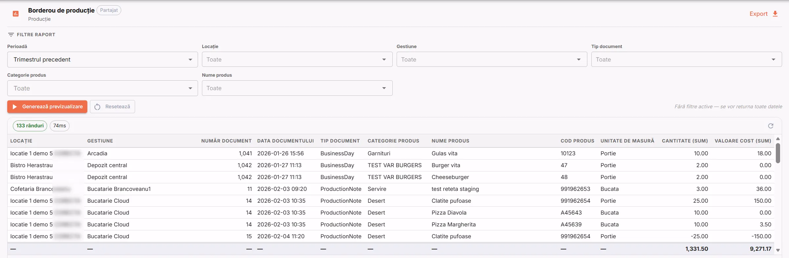Sort by LOCAȚIE column header
The image size is (789, 258).
point(21,141)
